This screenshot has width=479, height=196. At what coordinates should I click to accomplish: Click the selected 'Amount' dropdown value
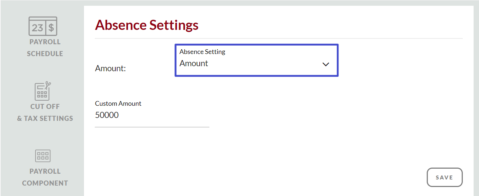click(x=194, y=64)
